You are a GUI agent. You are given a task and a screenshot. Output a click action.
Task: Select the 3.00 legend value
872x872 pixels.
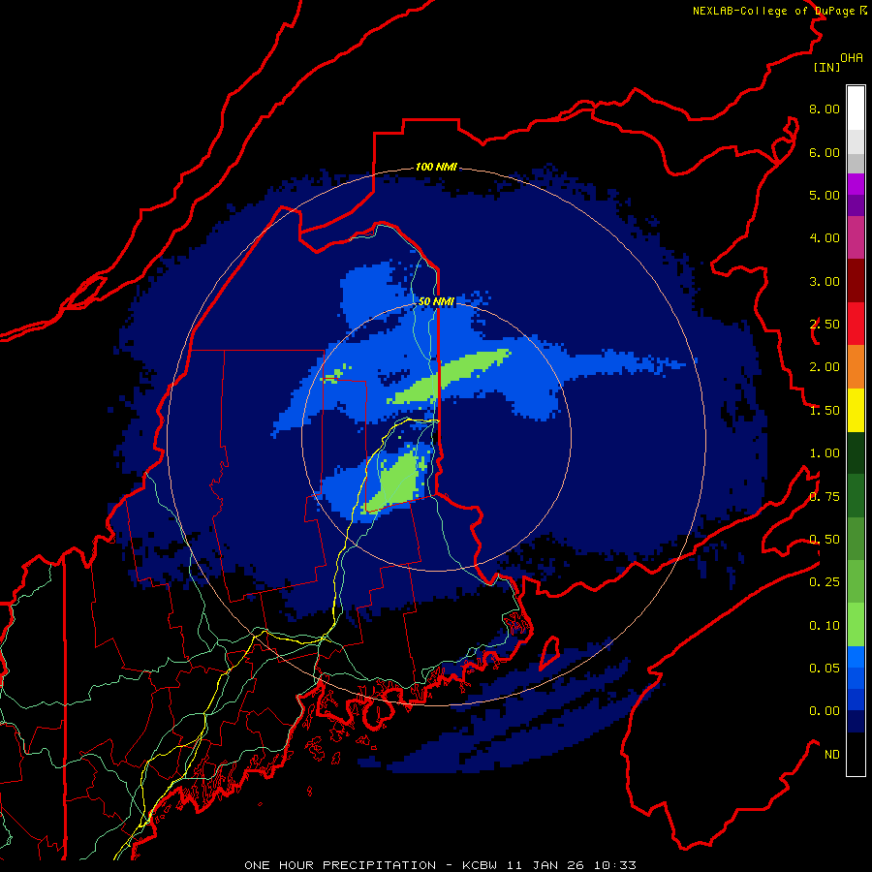pos(825,281)
